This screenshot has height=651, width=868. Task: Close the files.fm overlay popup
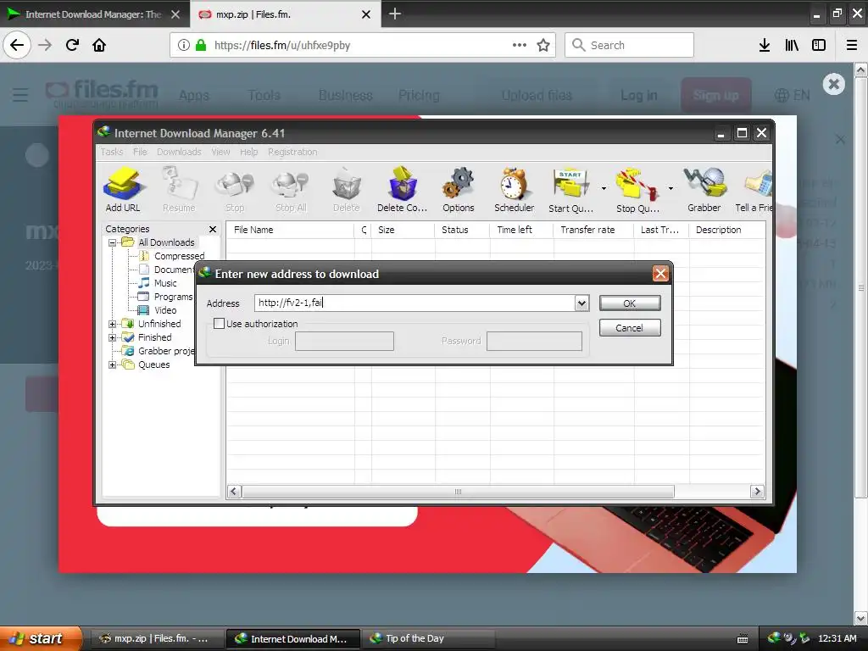834,84
